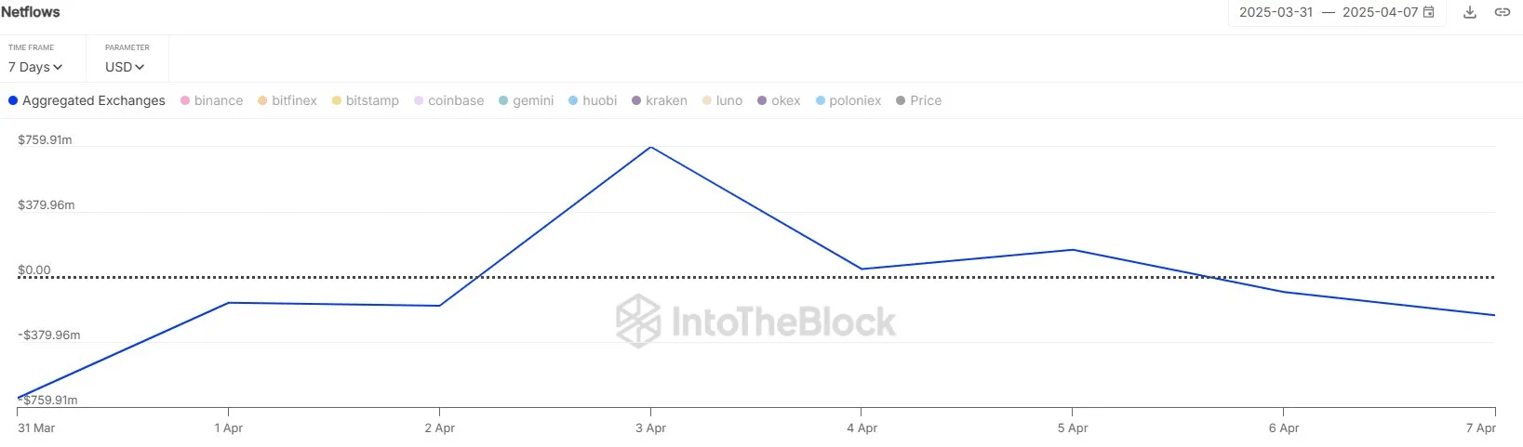Image resolution: width=1523 pixels, height=447 pixels.
Task: Click the download chart icon
Action: tap(1470, 12)
